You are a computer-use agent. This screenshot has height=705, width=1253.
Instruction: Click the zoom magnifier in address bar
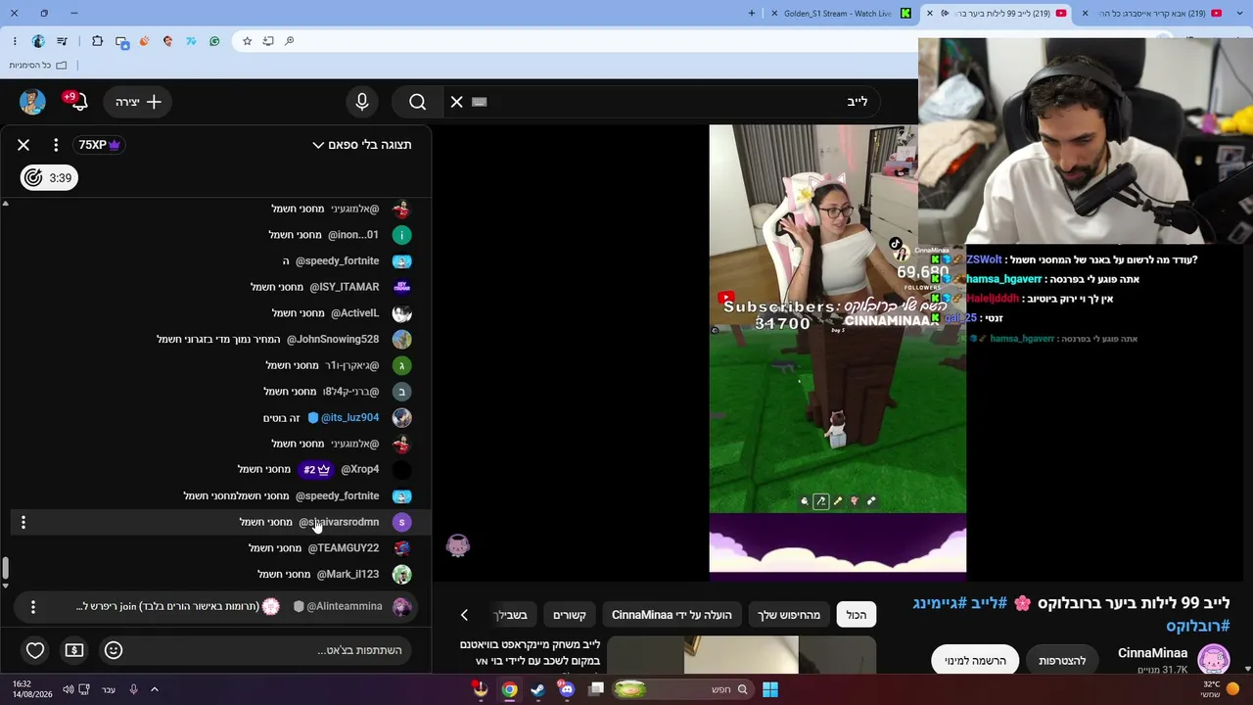(289, 41)
